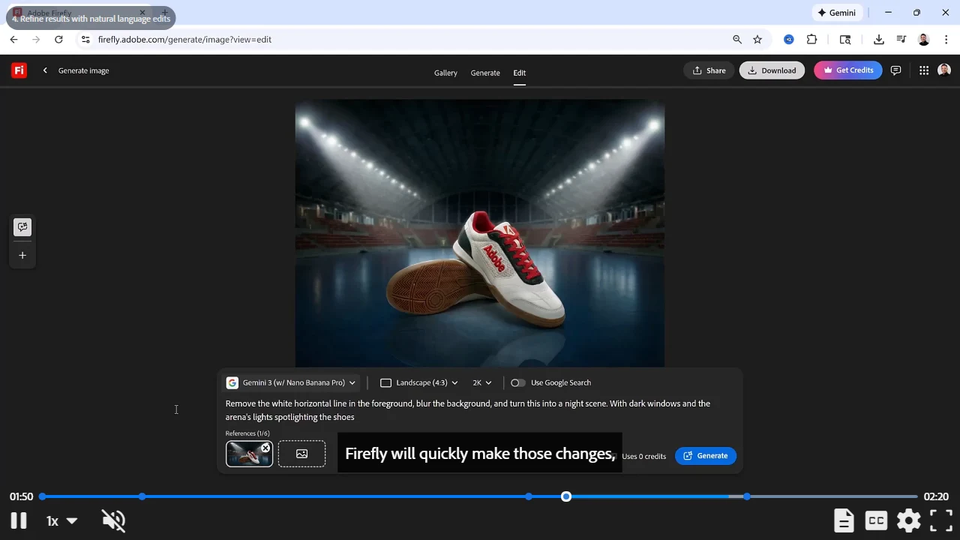Open browser downloads icon

coord(879,40)
